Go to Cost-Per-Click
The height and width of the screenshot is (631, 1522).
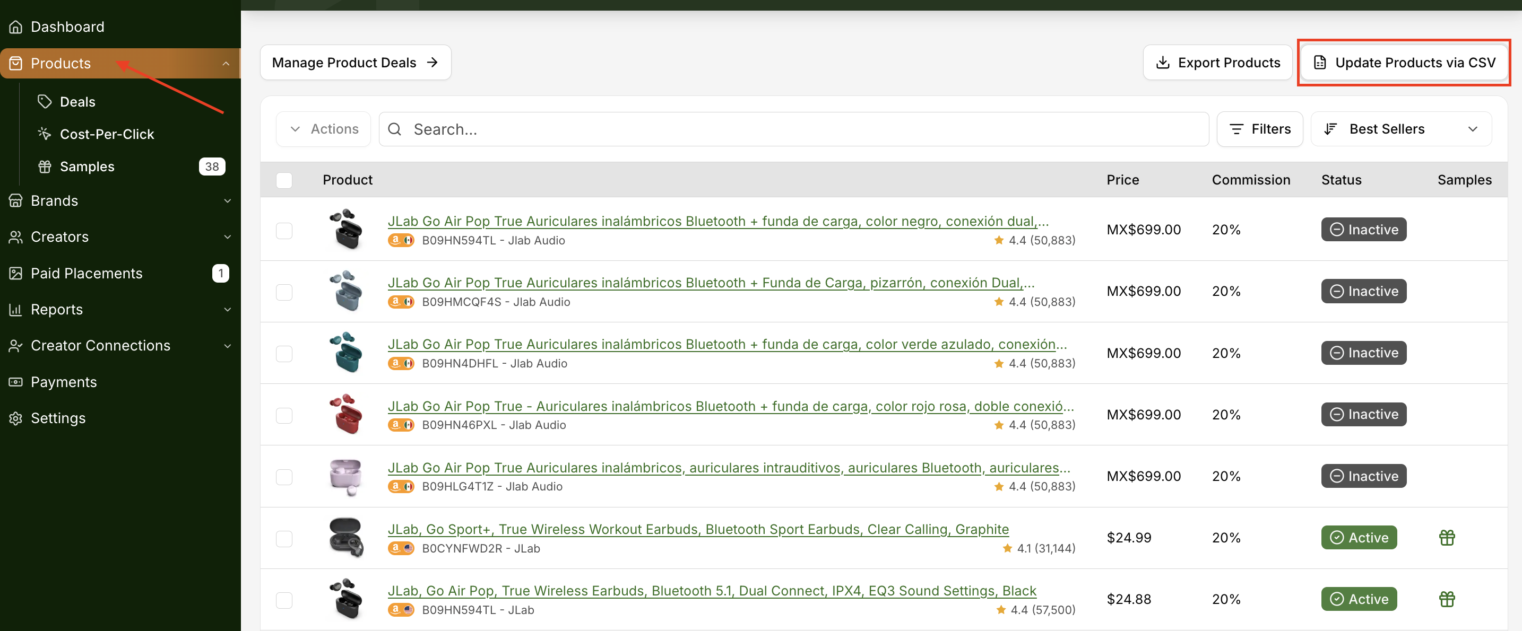(107, 134)
